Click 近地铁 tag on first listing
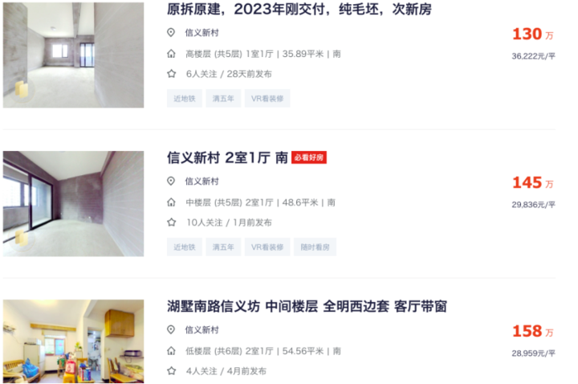 point(185,99)
